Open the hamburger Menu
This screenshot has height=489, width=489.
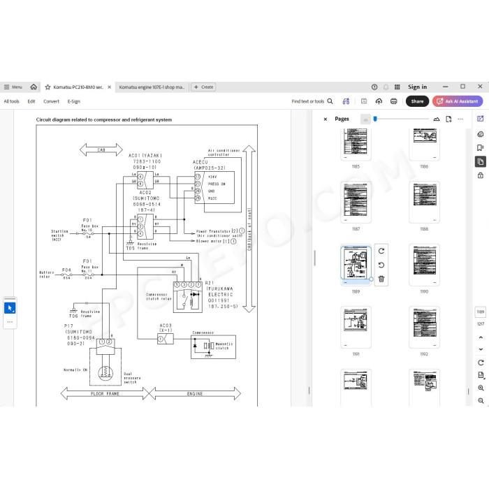coord(13,87)
